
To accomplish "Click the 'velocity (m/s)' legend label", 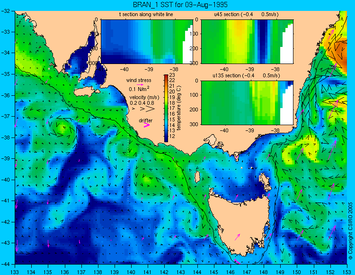I will (x=144, y=98).
